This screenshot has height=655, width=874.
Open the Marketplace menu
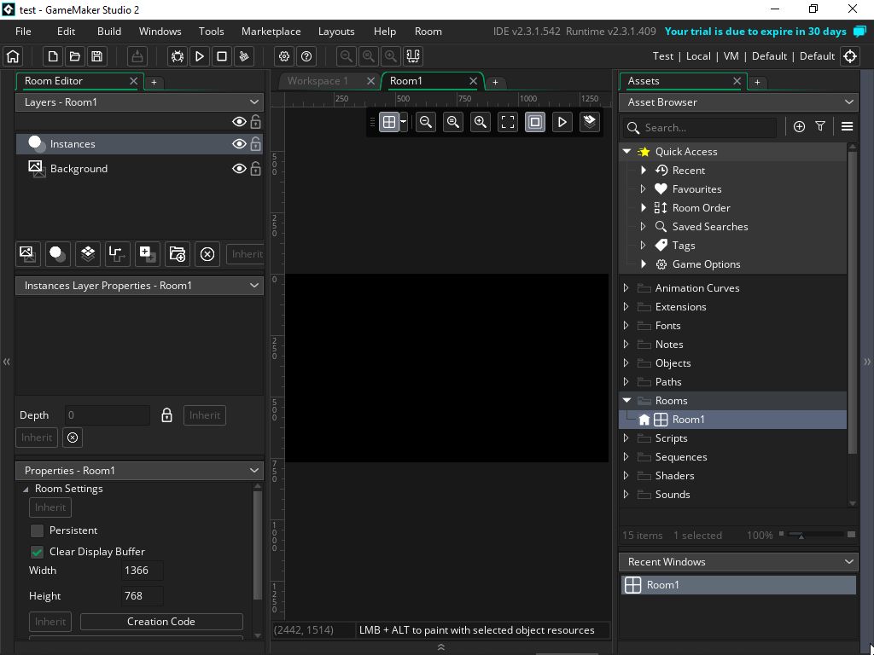[x=271, y=31]
